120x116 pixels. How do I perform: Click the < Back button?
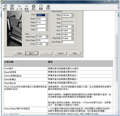coord(19,53)
